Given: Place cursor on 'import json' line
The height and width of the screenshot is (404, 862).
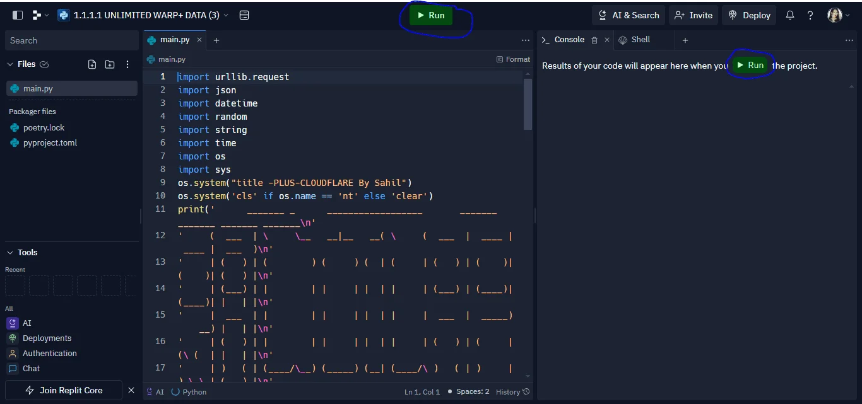Looking at the screenshot, I should [x=207, y=90].
